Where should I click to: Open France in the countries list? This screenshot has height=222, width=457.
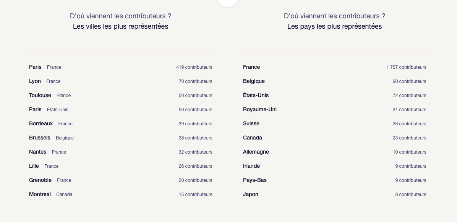click(335, 67)
